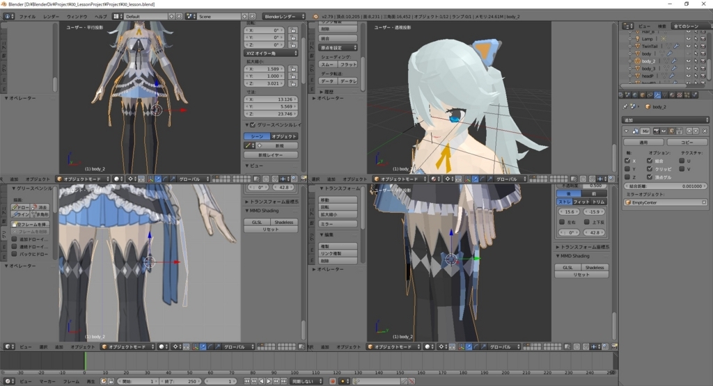Toggle the 追加ドロー checkbox in grease pencil panel
713x386 pixels.
(x=14, y=239)
